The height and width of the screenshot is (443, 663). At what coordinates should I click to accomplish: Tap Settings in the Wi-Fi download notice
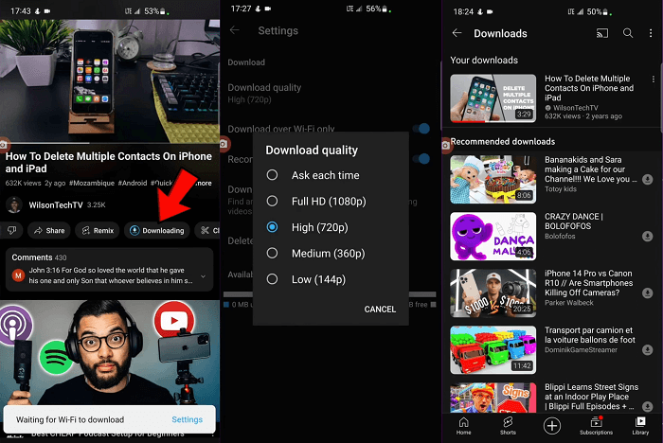(187, 419)
